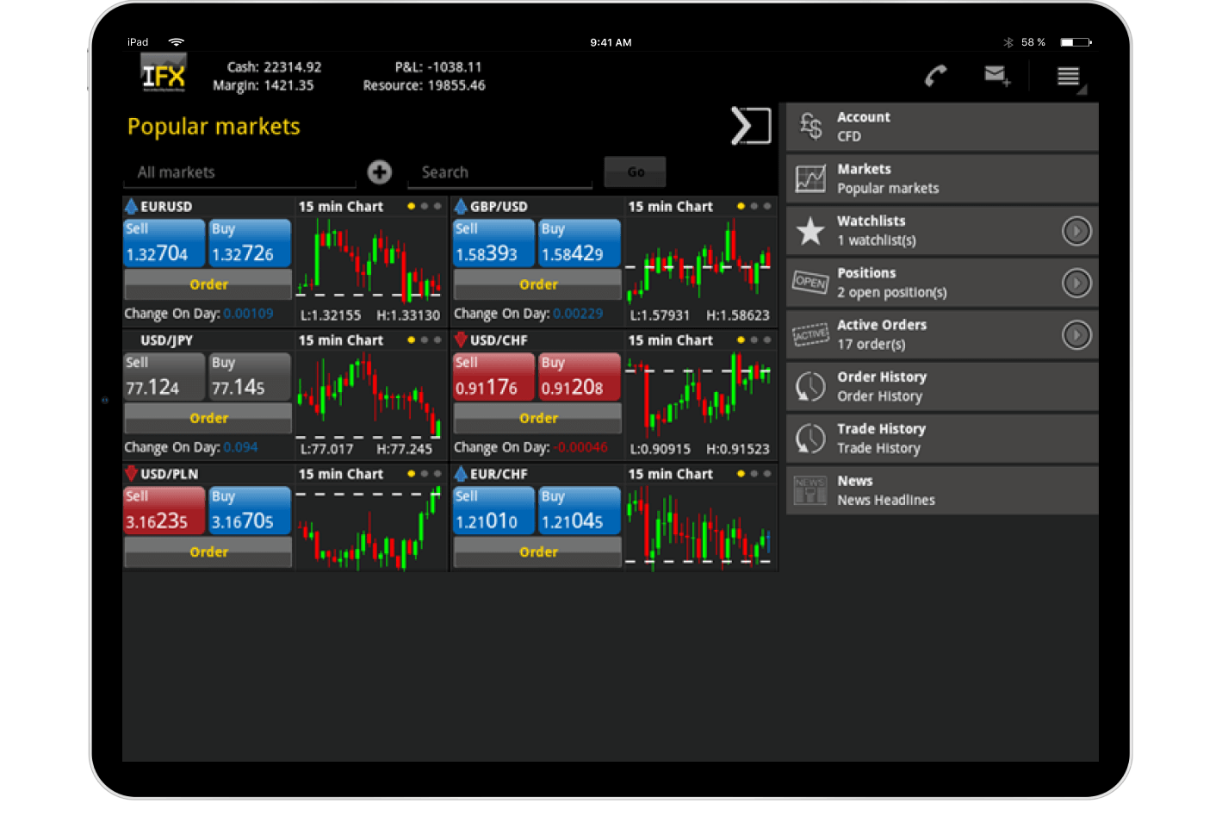Image resolution: width=1222 pixels, height=816 pixels.
Task: Open the compose message envelope icon
Action: tap(996, 76)
